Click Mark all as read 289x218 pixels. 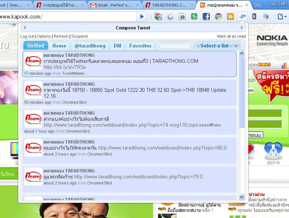231,36
